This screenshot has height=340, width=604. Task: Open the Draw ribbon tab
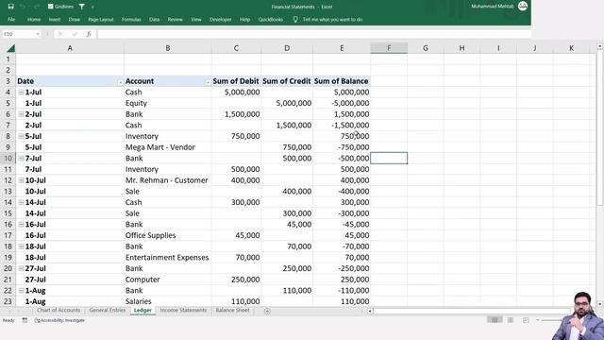[x=75, y=19]
